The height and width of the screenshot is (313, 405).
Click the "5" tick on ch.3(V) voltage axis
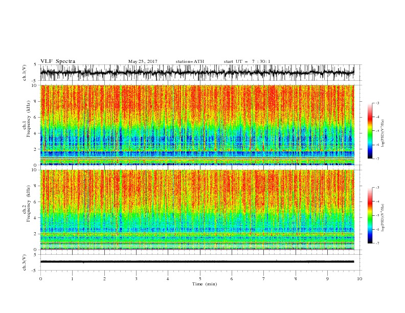point(36,255)
